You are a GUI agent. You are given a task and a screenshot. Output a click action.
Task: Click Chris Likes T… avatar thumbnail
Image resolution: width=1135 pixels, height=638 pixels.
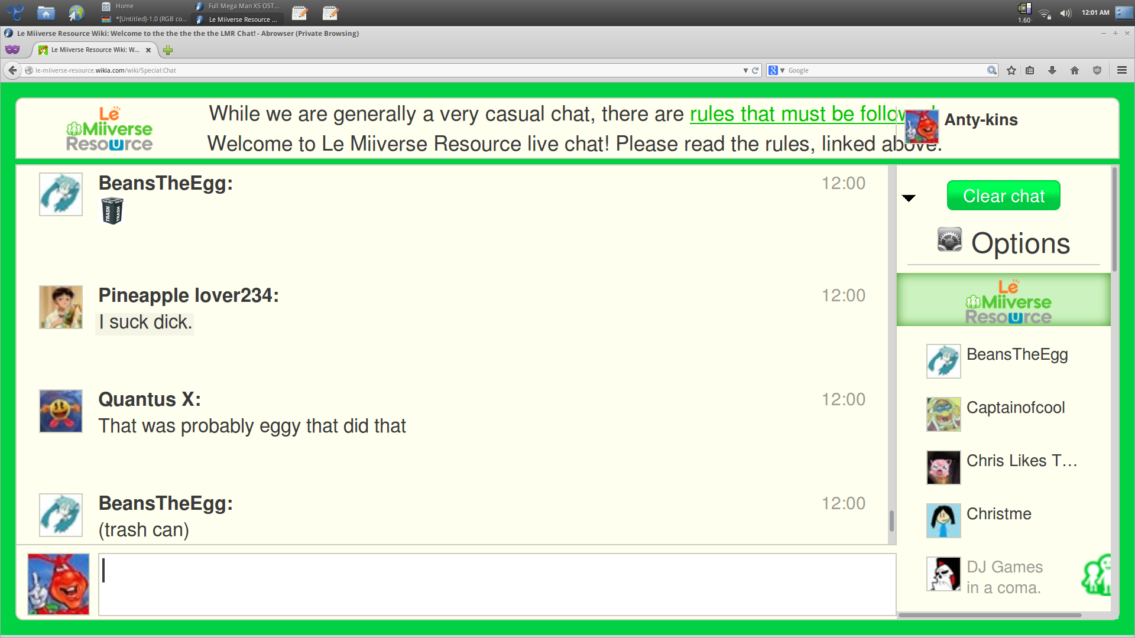tap(943, 467)
